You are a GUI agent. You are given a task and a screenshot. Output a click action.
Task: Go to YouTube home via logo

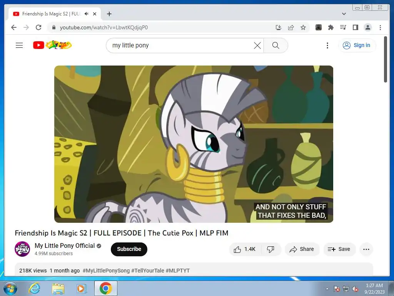[52, 45]
